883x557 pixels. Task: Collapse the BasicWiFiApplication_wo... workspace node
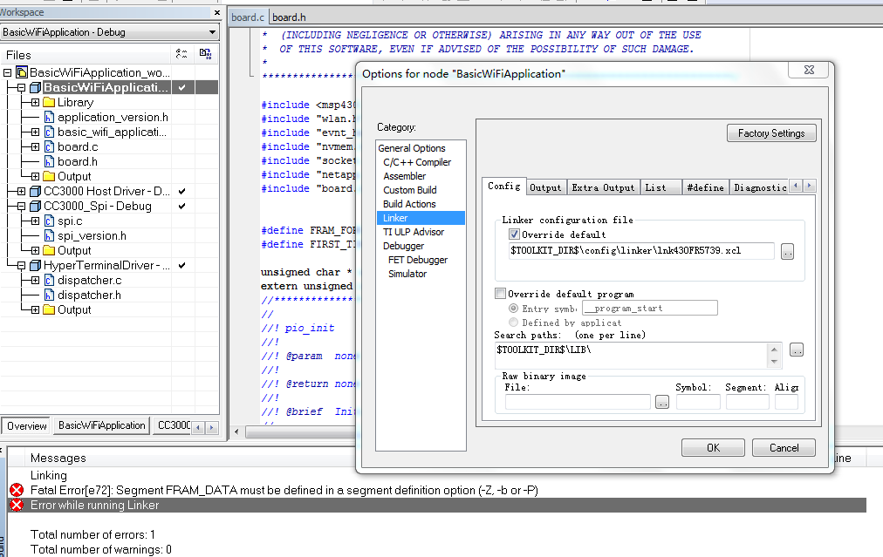tap(7, 72)
